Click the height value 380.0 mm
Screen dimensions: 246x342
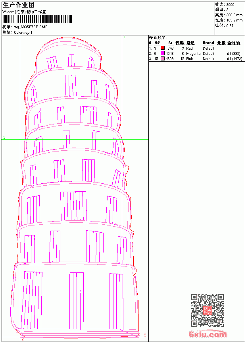(x=234, y=15)
